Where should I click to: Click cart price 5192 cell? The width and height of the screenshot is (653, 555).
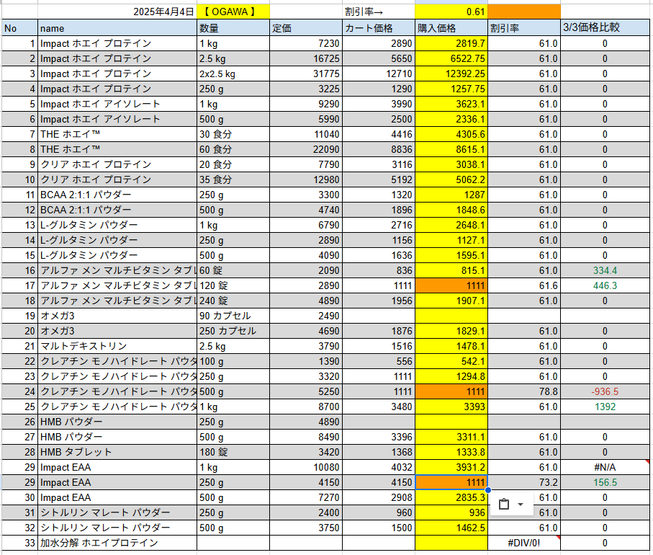(x=379, y=179)
